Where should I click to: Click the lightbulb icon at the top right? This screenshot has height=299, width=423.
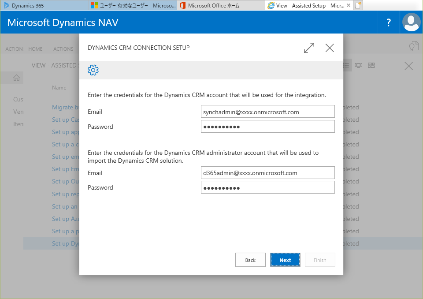point(414,46)
